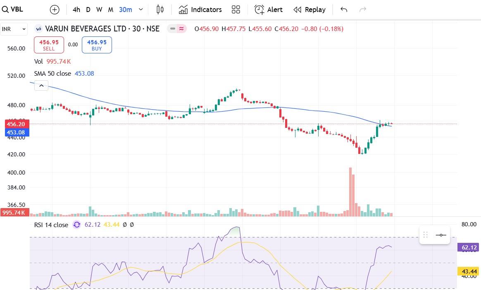Click the 456.95 BUY button
The height and width of the screenshot is (290, 481).
pyautogui.click(x=97, y=45)
